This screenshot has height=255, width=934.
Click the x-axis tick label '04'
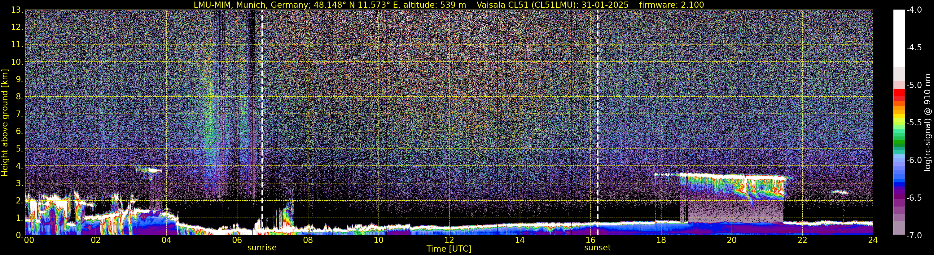(x=166, y=240)
